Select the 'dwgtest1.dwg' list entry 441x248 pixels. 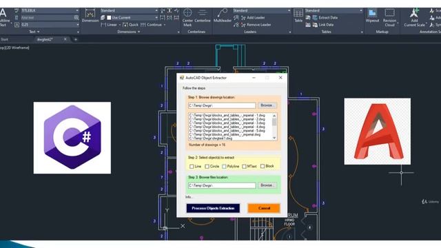tap(211, 138)
